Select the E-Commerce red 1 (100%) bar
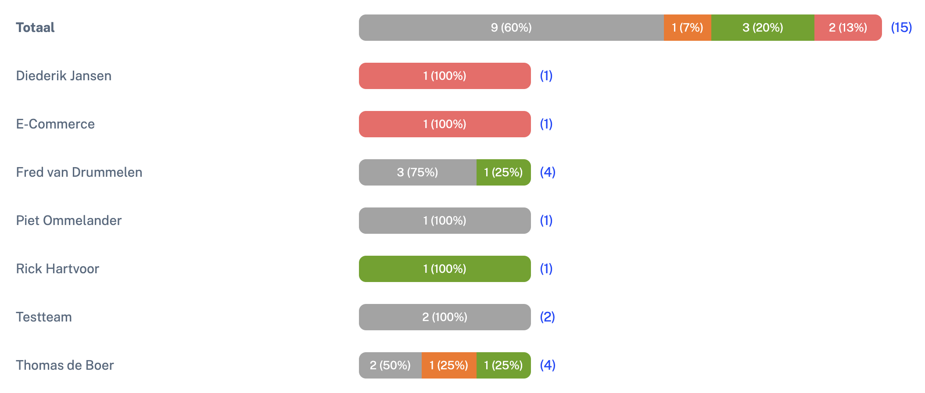The image size is (925, 393). [x=445, y=124]
